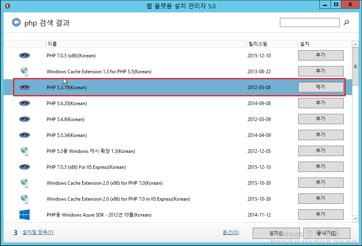Open the 옵션(O) options link
Image resolution: width=362 pixels, height=246 pixels.
[x=230, y=232]
